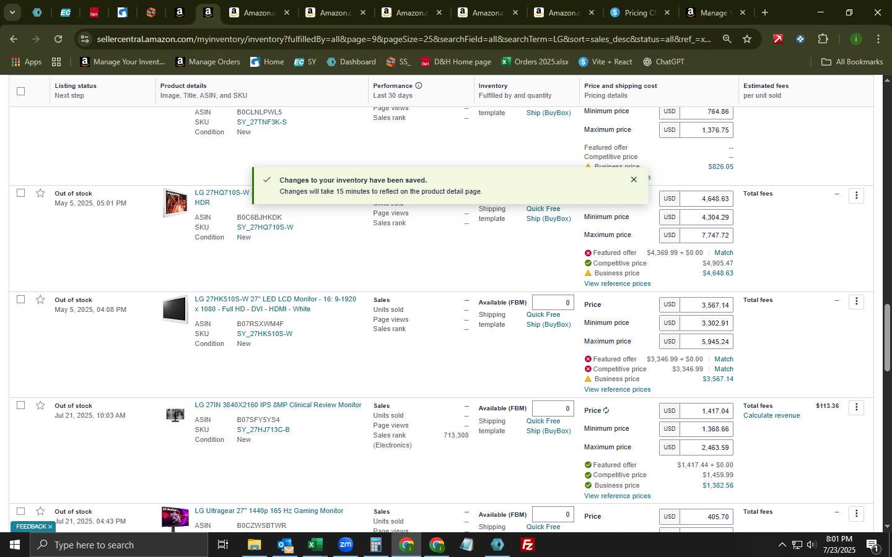Open the Chrome profile avatar
The height and width of the screenshot is (557, 892).
(x=855, y=39)
